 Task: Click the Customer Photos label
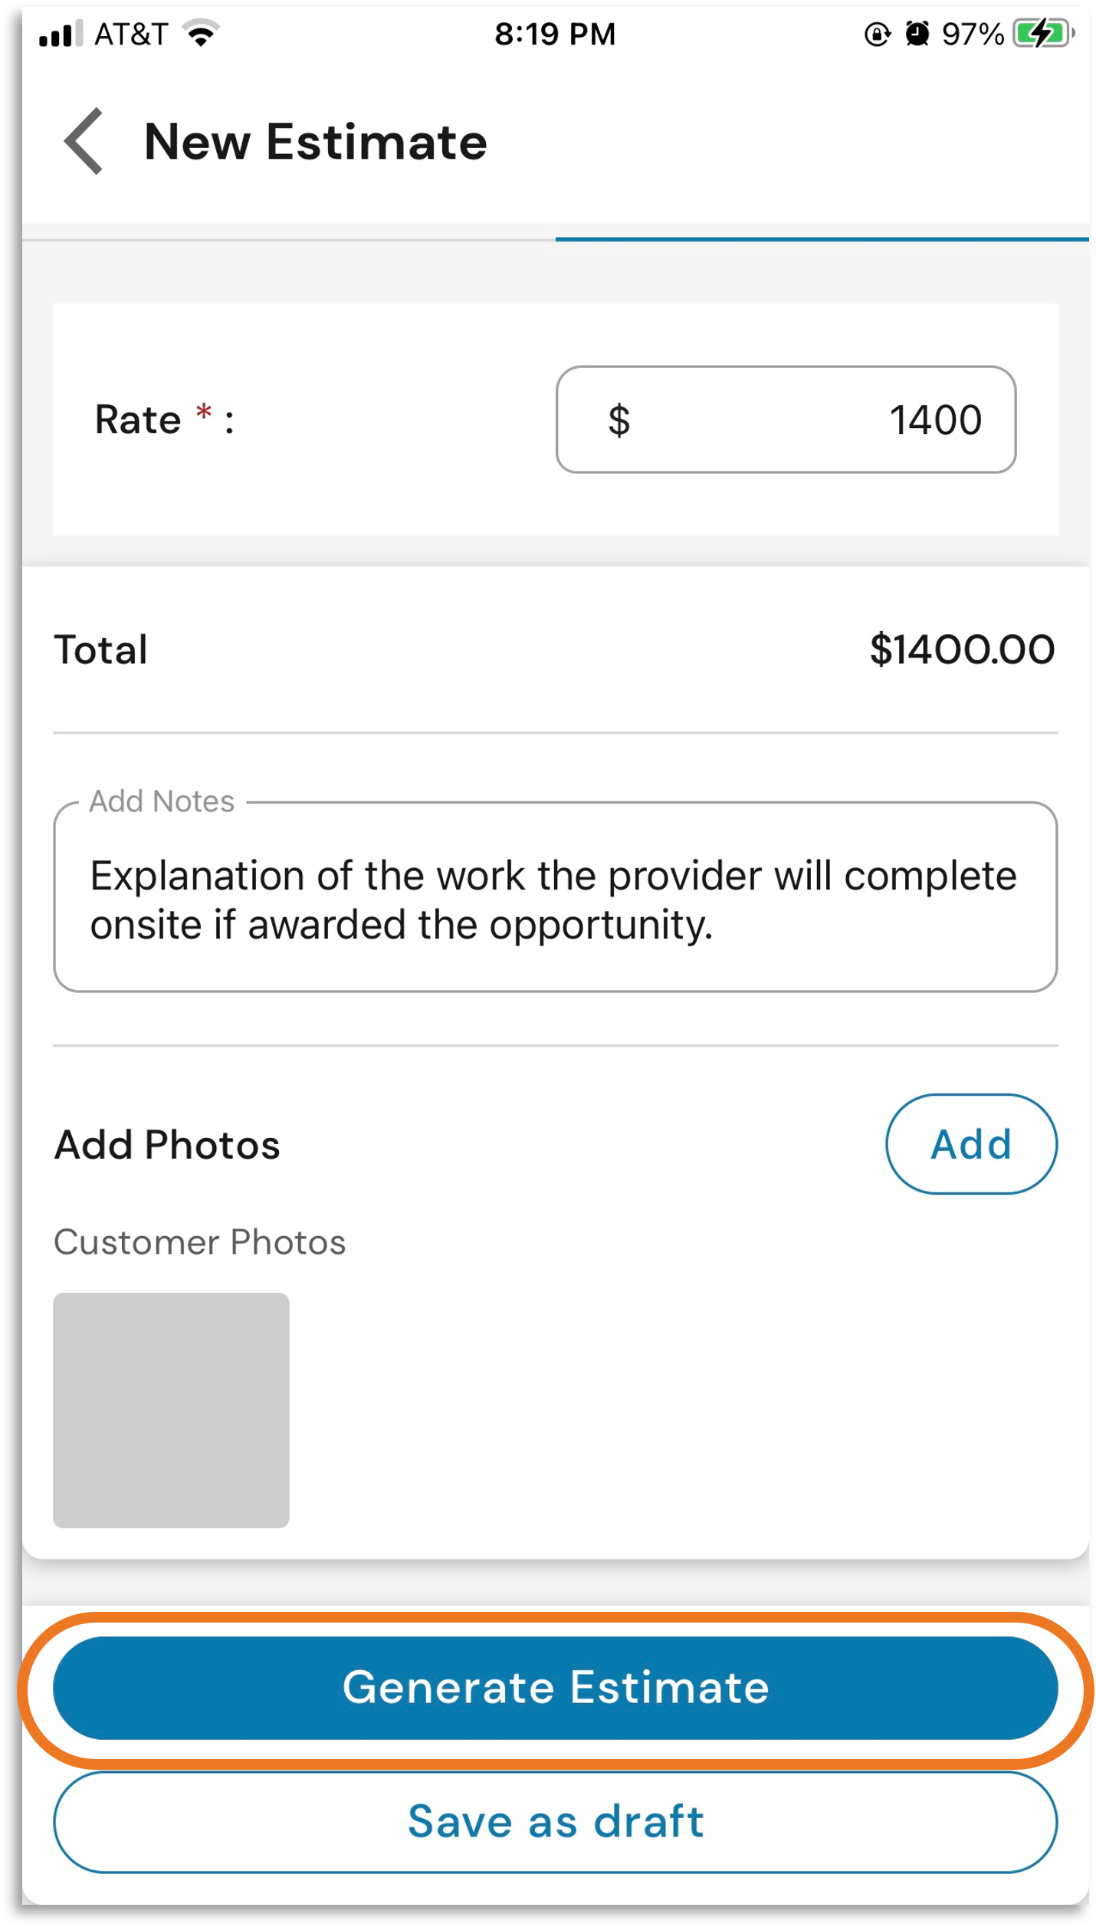point(199,1241)
